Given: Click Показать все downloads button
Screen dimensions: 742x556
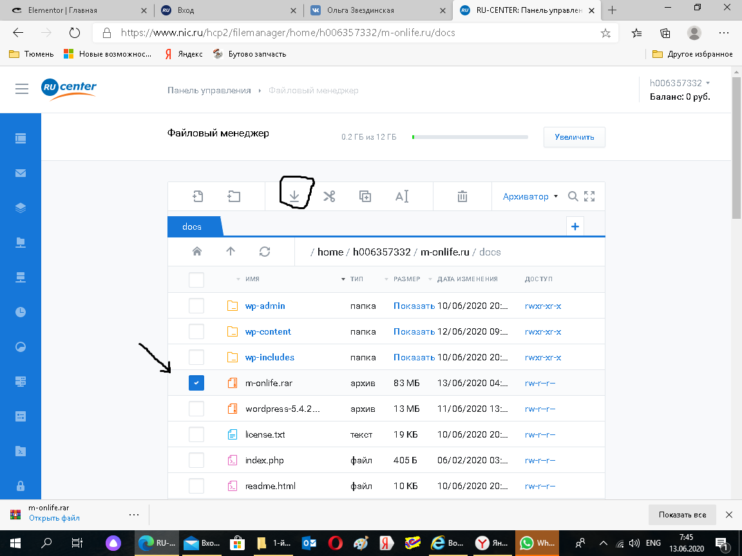Looking at the screenshot, I should (x=682, y=515).
